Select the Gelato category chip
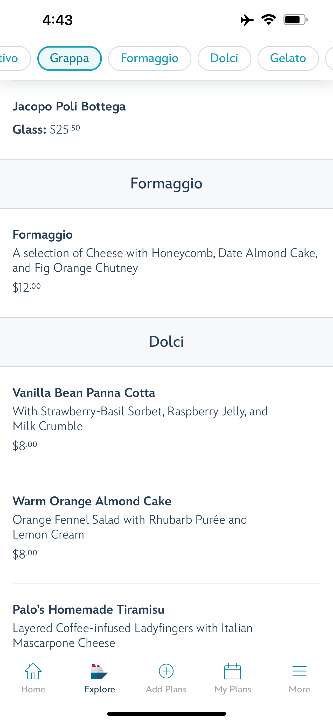333x722 pixels. point(288,58)
